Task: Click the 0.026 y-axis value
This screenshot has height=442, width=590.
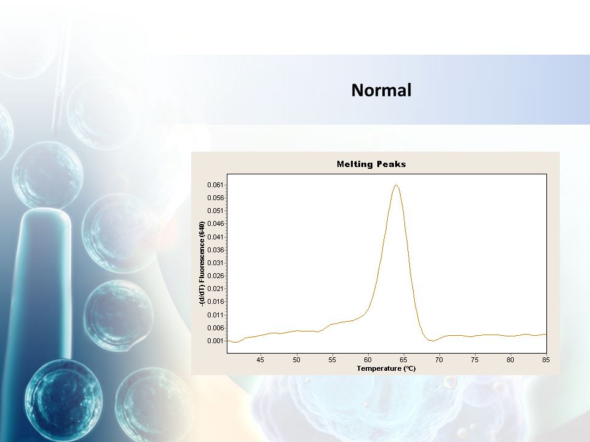Action: [215, 276]
